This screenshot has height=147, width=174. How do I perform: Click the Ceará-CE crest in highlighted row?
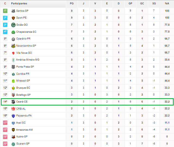tap(13, 102)
